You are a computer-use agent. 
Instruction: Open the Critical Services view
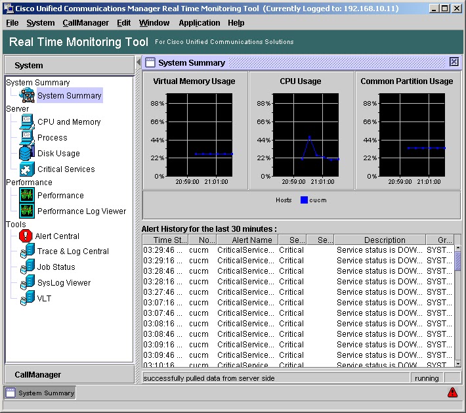pos(66,169)
